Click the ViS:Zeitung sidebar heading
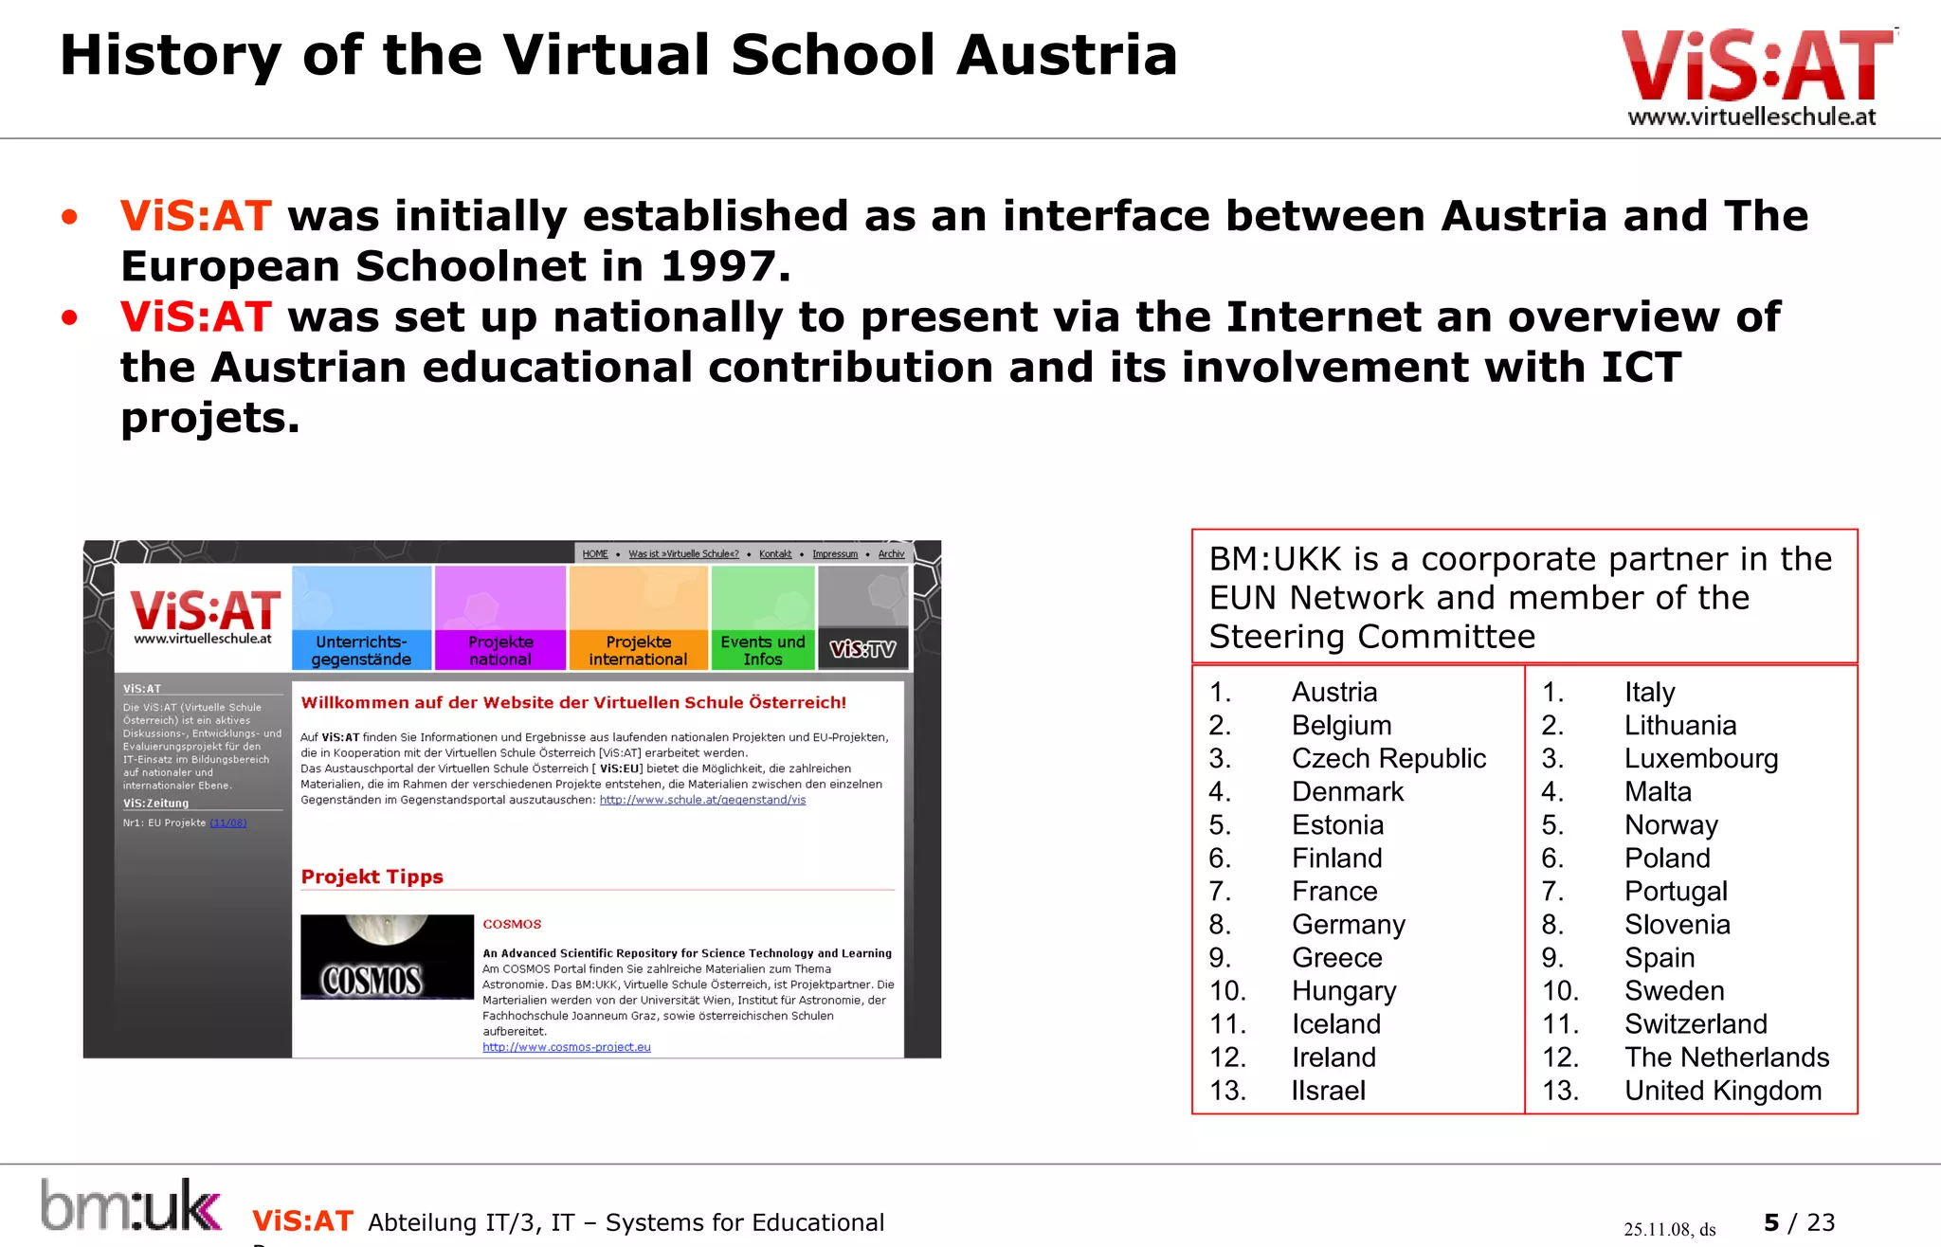This screenshot has width=1941, height=1247. [155, 804]
